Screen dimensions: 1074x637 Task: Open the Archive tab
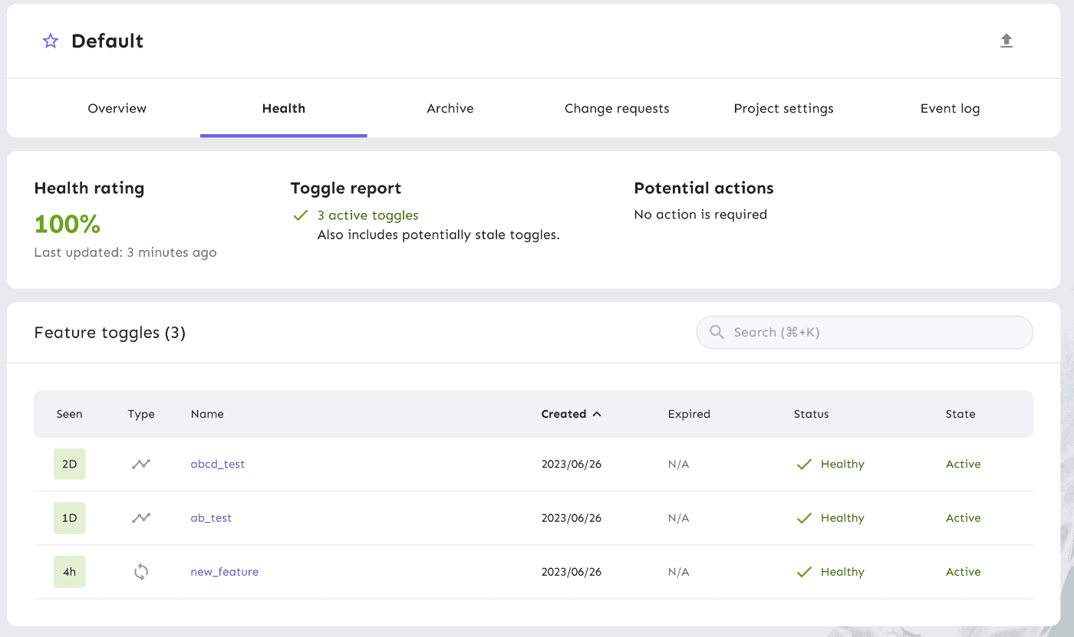click(x=450, y=109)
